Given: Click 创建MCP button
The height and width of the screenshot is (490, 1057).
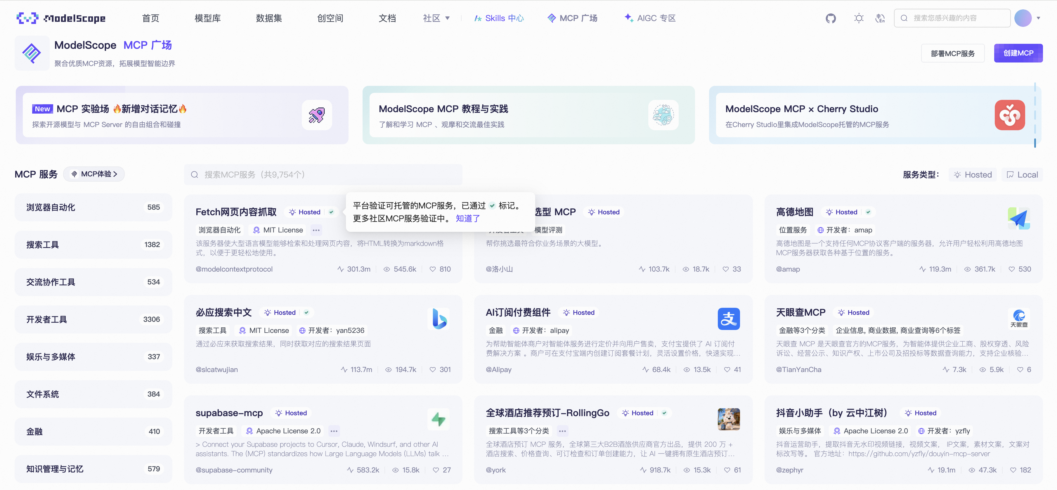Looking at the screenshot, I should 1018,53.
